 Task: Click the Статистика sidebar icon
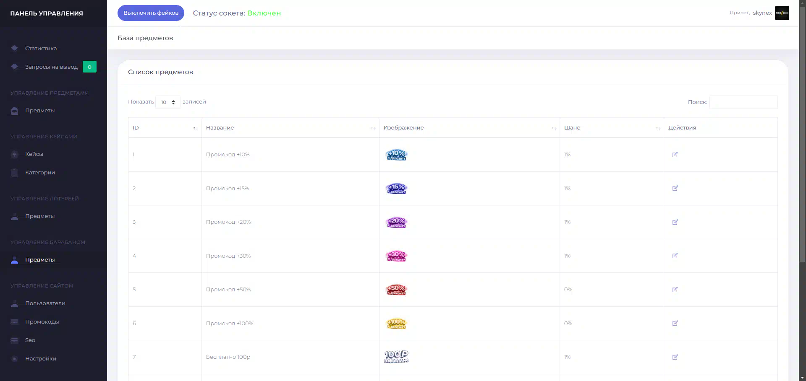click(x=15, y=48)
